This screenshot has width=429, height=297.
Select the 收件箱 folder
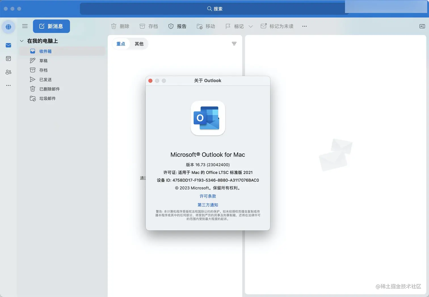pyautogui.click(x=62, y=51)
